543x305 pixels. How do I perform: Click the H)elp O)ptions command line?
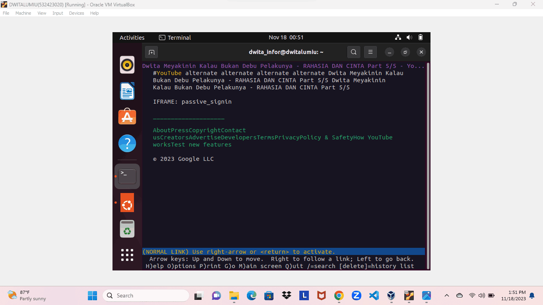coord(280,266)
